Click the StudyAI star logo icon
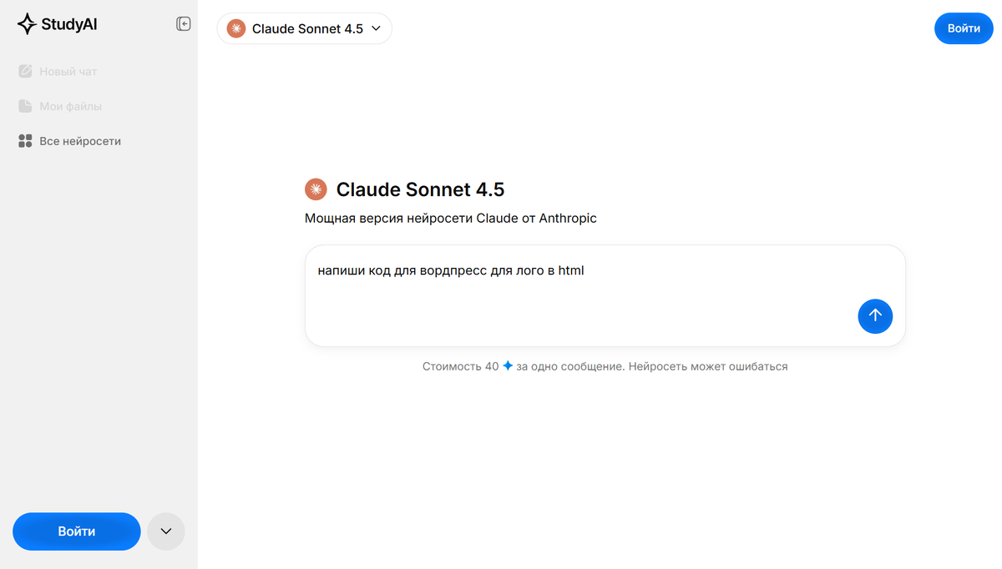1002x569 pixels. 27,24
